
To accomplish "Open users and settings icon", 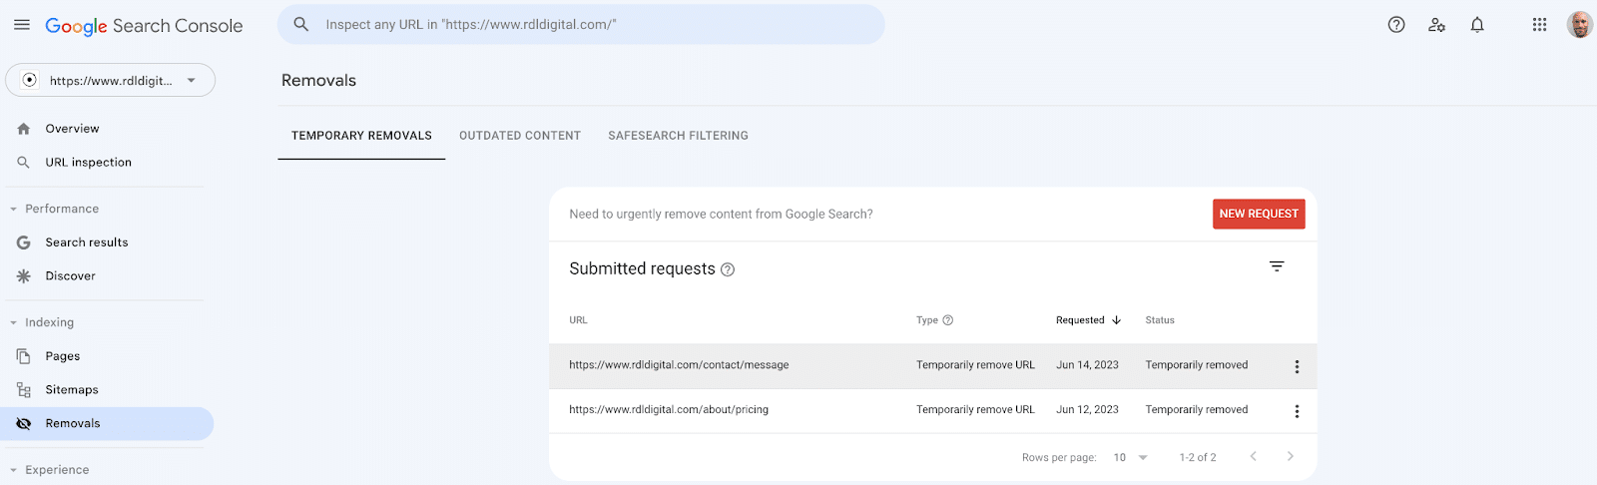I will click(1436, 25).
